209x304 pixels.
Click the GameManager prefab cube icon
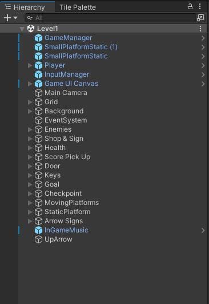38,38
